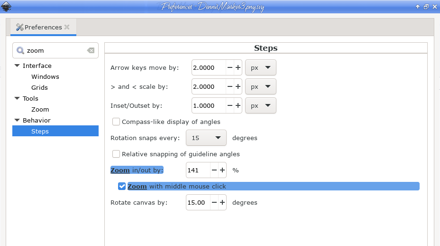Select Grids in the sidebar
Screen dimensions: 440x246
pyautogui.click(x=39, y=87)
